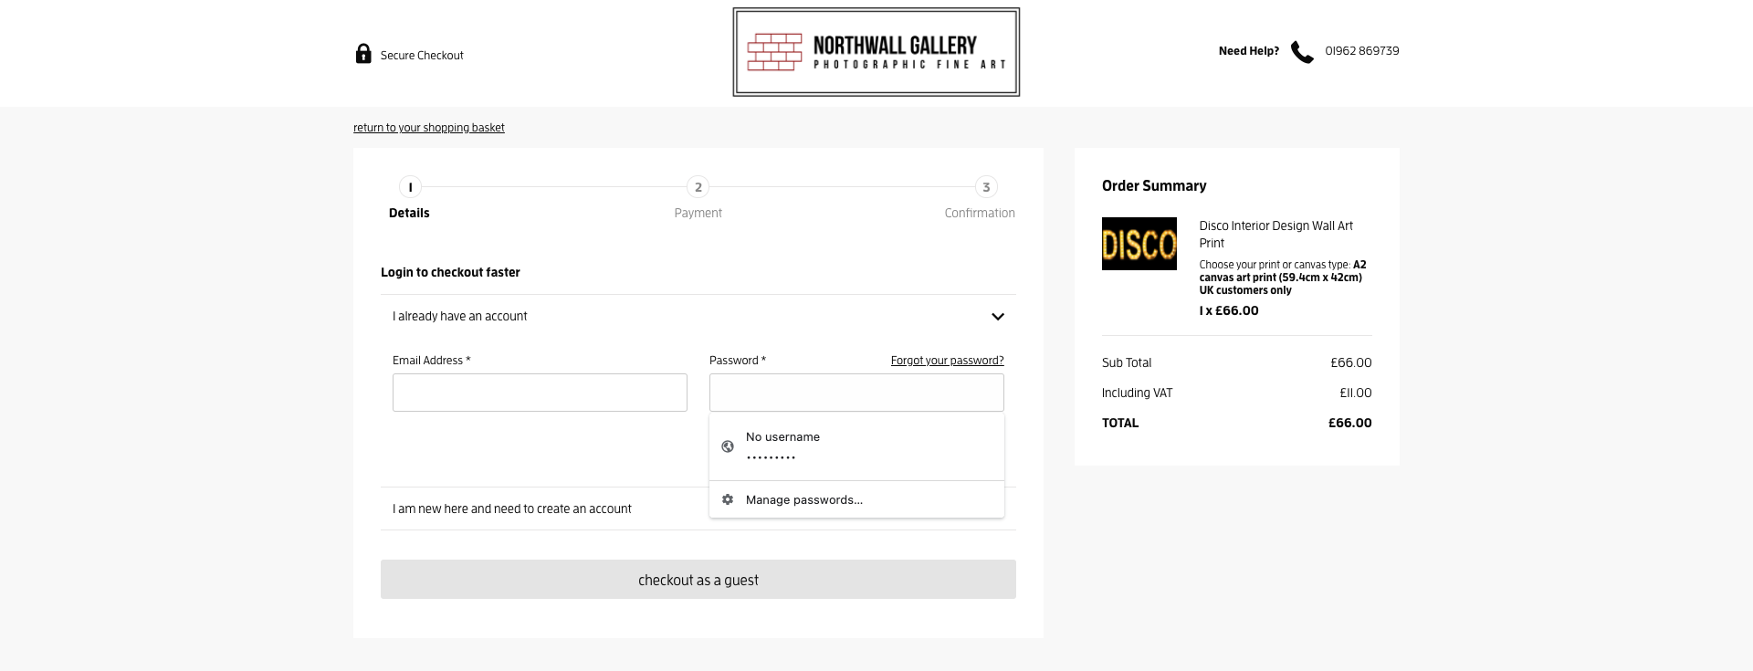Focus the Email Address input field
Image resolution: width=1753 pixels, height=671 pixels.
point(540,393)
